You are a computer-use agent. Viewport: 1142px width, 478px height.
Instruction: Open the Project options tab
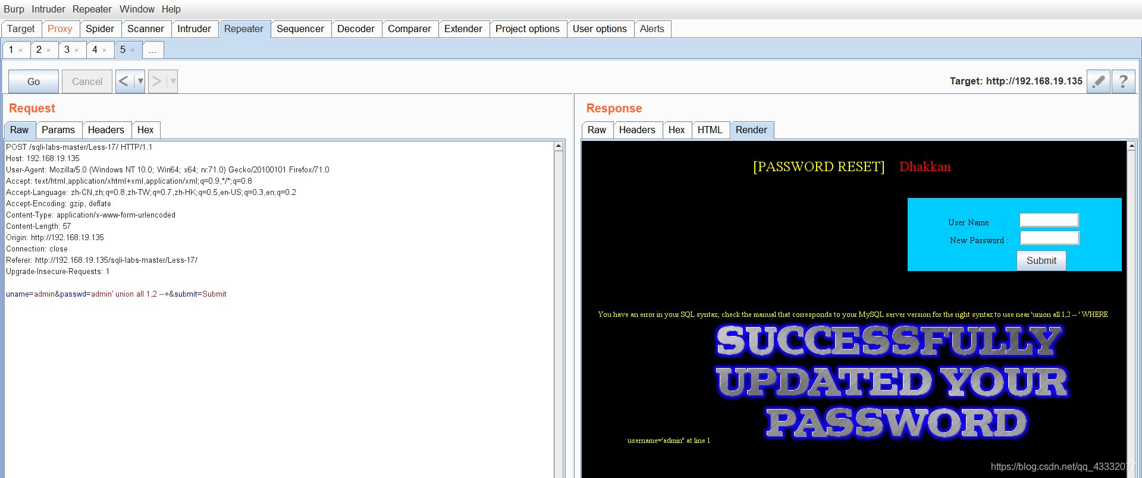tap(528, 29)
